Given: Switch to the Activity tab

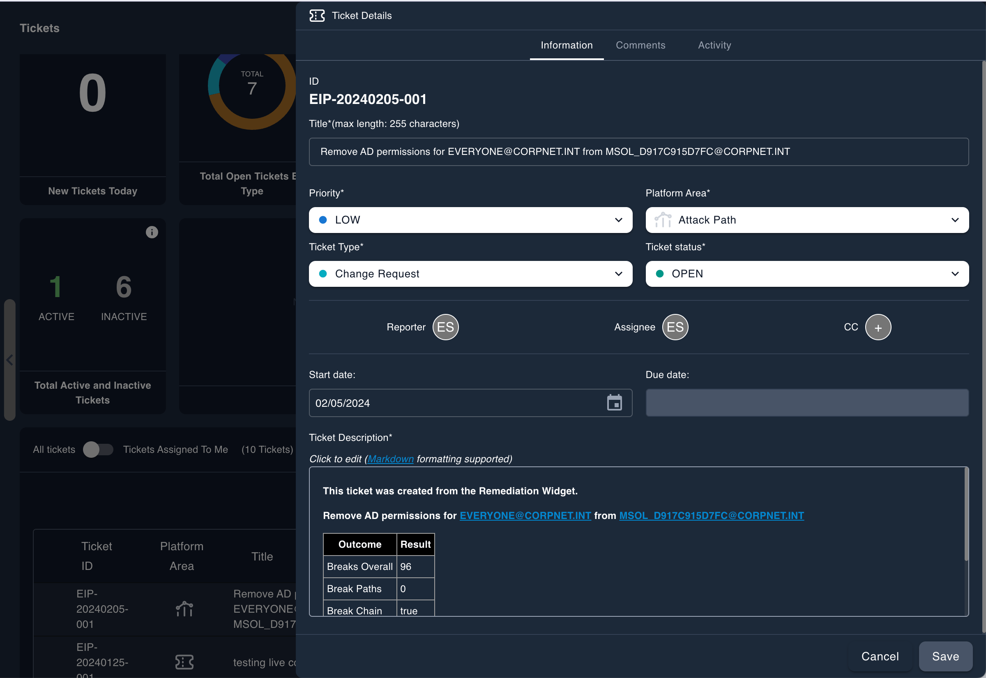Looking at the screenshot, I should coord(714,45).
